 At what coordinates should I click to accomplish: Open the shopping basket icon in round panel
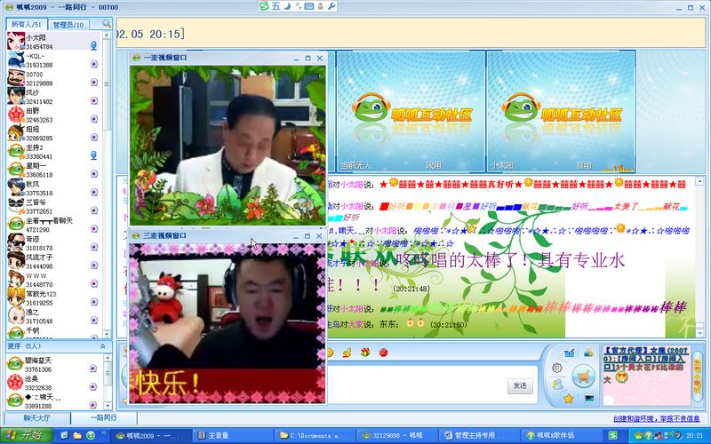point(569,353)
